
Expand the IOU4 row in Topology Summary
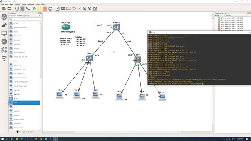(x=216, y=24)
